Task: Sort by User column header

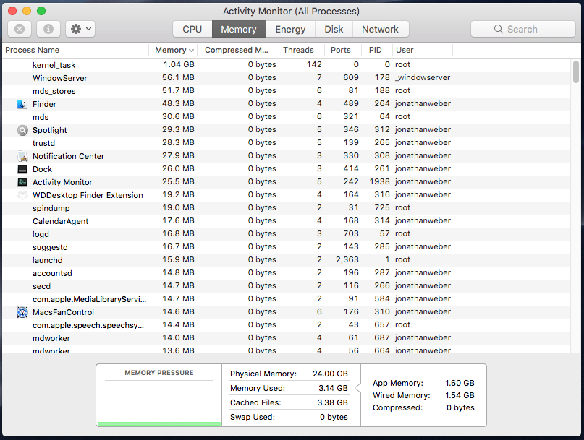Action: click(423, 50)
